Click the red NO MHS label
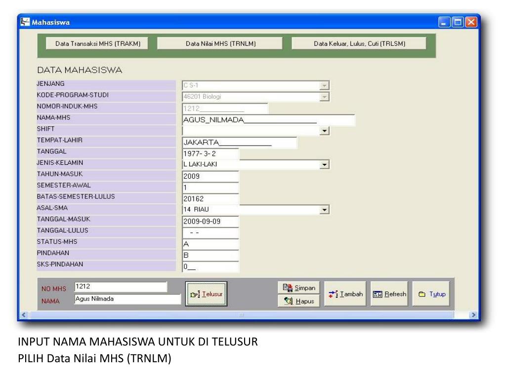 tap(54, 289)
